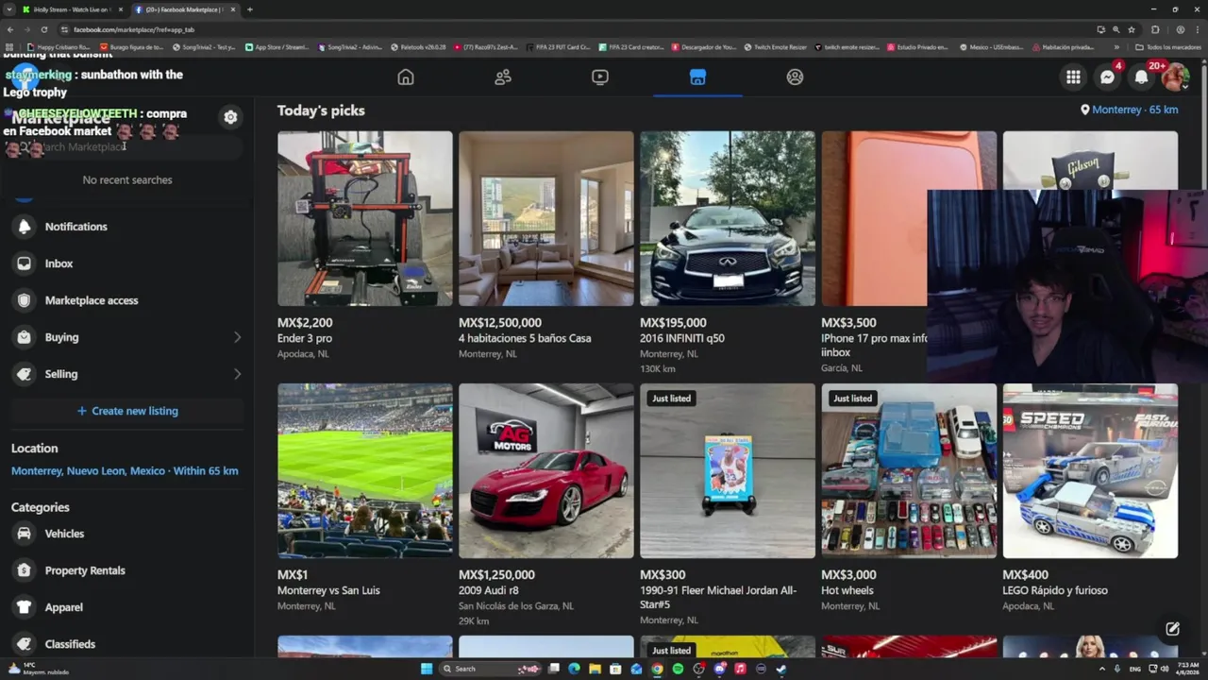
Task: Open the Friends icon in top navigation
Action: (x=503, y=77)
